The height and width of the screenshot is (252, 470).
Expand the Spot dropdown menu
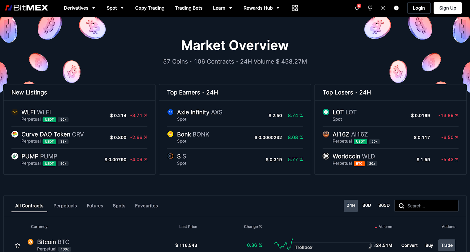[115, 8]
